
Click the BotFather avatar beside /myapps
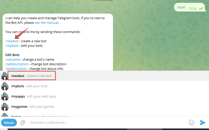point(5,96)
